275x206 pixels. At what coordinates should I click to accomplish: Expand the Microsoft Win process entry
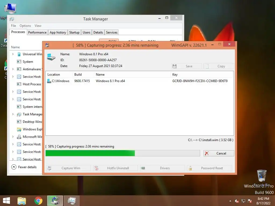(13, 137)
